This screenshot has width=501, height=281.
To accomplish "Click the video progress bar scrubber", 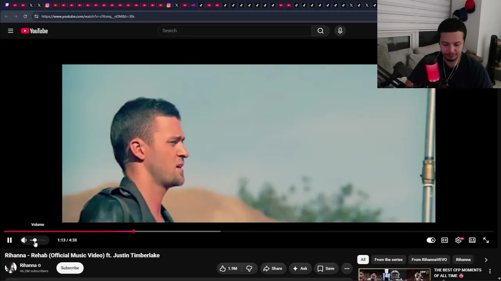I will [x=134, y=231].
